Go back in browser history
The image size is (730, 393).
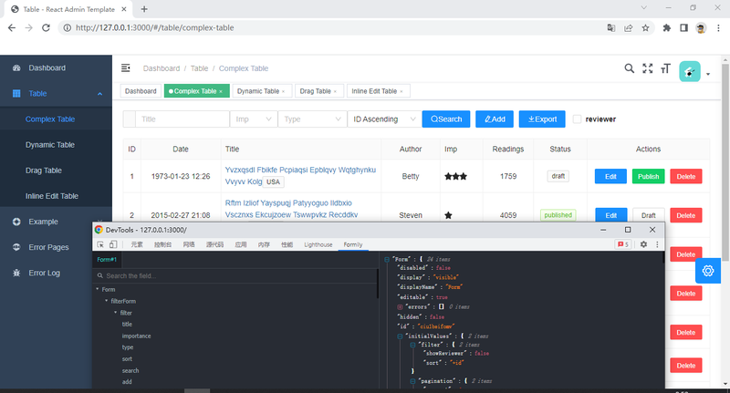[x=12, y=28]
